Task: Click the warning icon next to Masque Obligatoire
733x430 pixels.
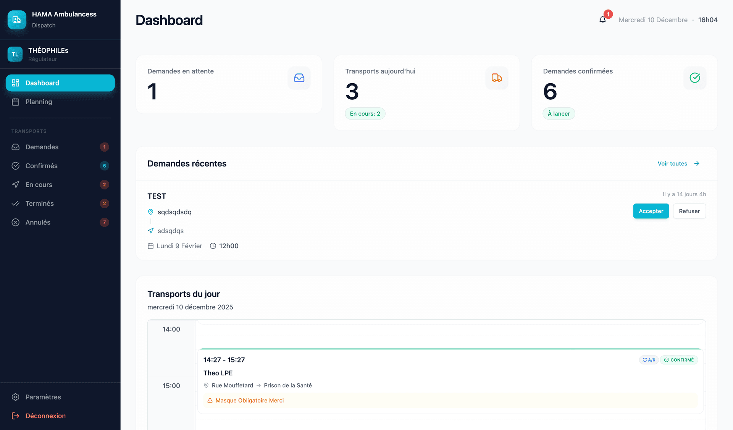Action: click(x=209, y=400)
